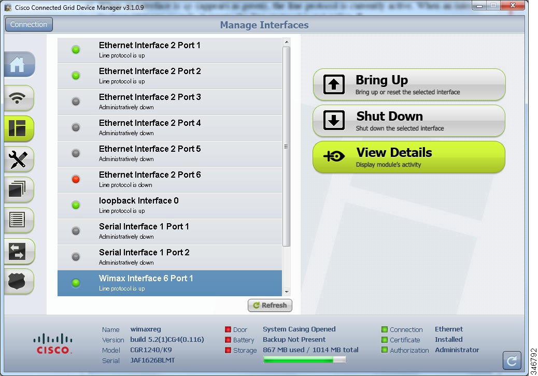Click System Casing Opened status text
538x376 pixels.
click(299, 329)
